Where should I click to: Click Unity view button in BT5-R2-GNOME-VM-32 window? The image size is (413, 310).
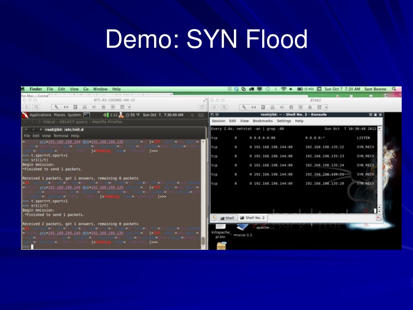tap(202, 107)
